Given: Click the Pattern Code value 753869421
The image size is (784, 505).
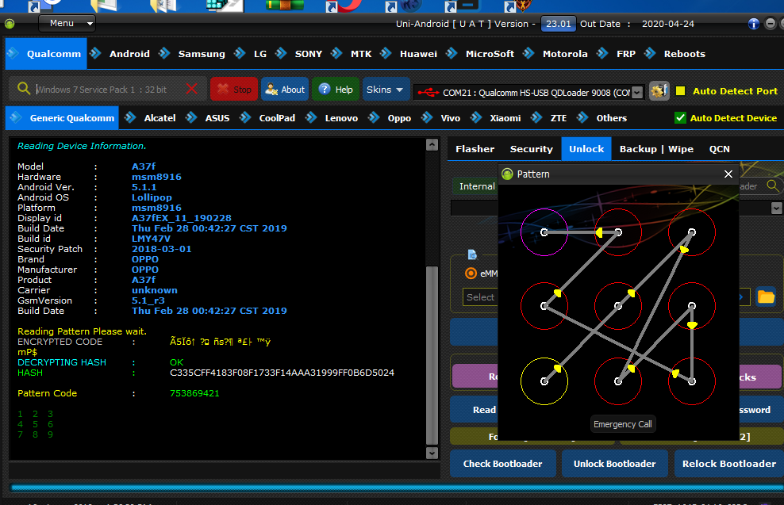Looking at the screenshot, I should [194, 393].
